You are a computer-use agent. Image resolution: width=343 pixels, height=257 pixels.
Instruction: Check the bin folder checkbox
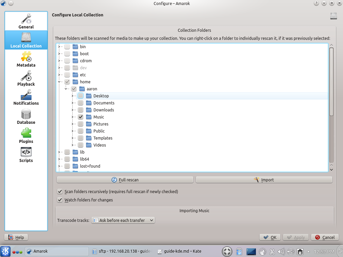[67, 47]
